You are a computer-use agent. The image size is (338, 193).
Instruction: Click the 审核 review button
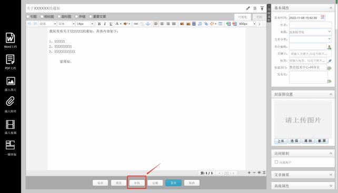coord(137,183)
